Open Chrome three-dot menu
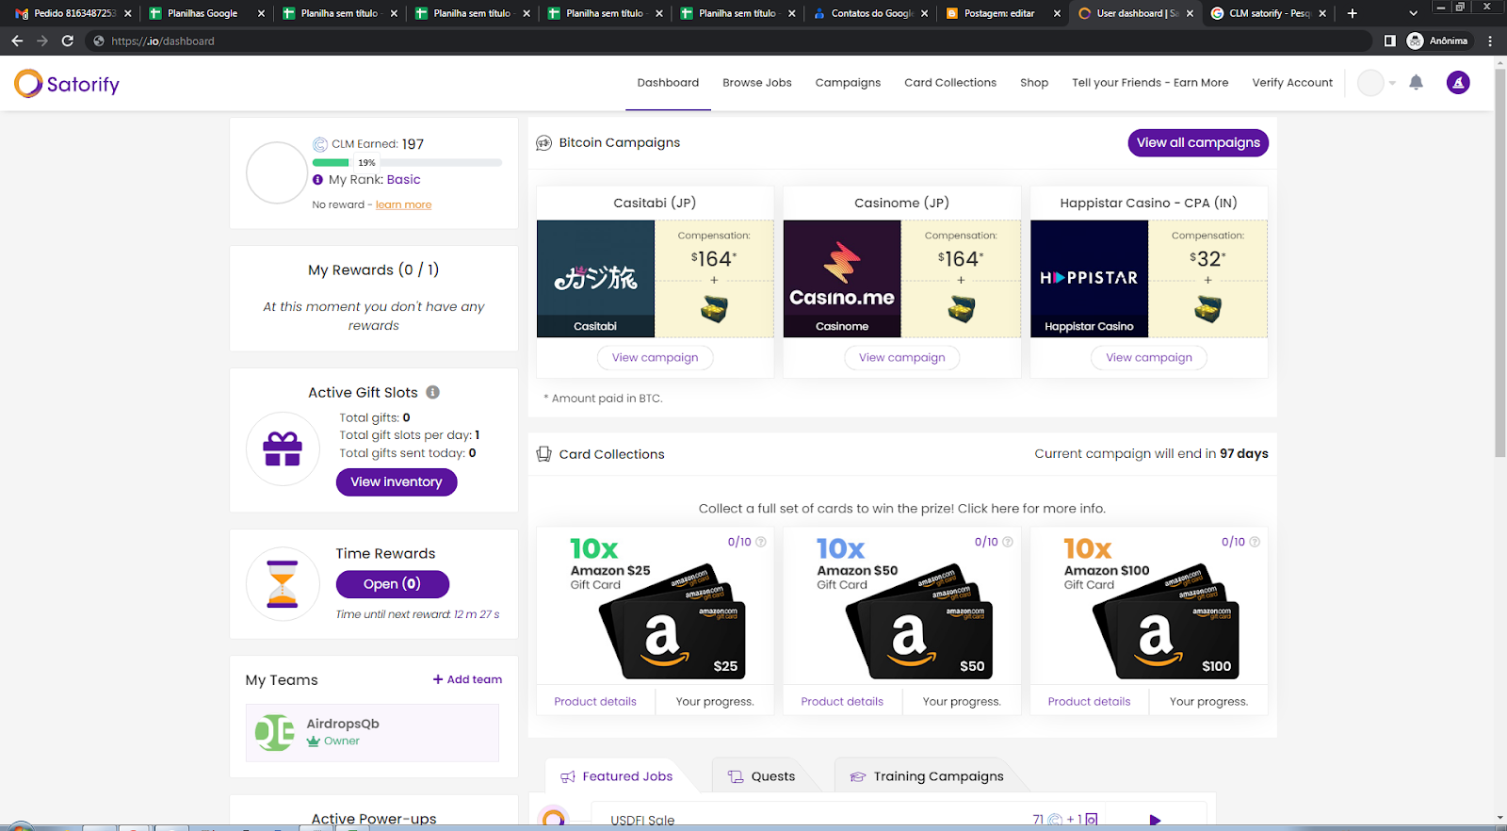Viewport: 1507px width, 831px height. 1490,41
